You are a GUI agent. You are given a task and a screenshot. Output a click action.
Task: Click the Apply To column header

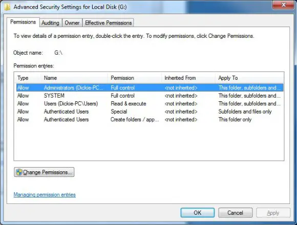(249, 78)
